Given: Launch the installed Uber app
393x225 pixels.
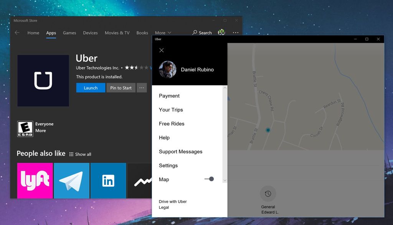Looking at the screenshot, I should (x=91, y=88).
